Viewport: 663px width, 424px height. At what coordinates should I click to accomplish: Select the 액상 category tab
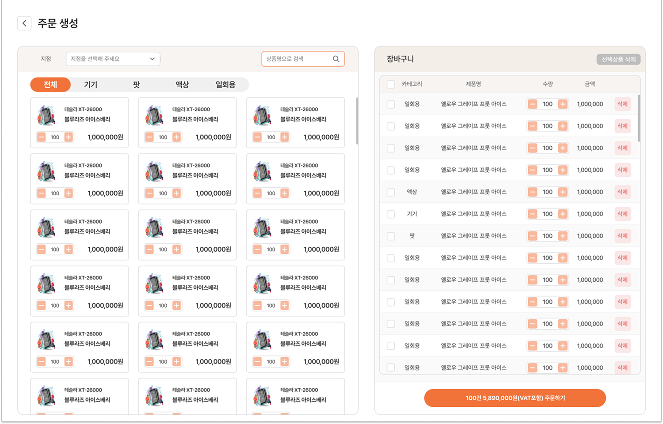pyautogui.click(x=182, y=84)
